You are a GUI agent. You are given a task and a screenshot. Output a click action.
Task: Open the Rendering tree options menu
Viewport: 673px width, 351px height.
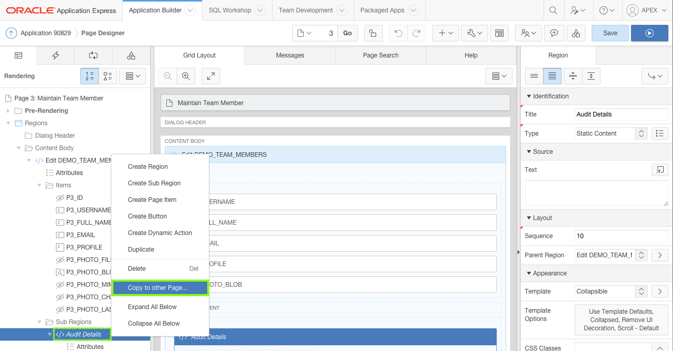pyautogui.click(x=133, y=76)
